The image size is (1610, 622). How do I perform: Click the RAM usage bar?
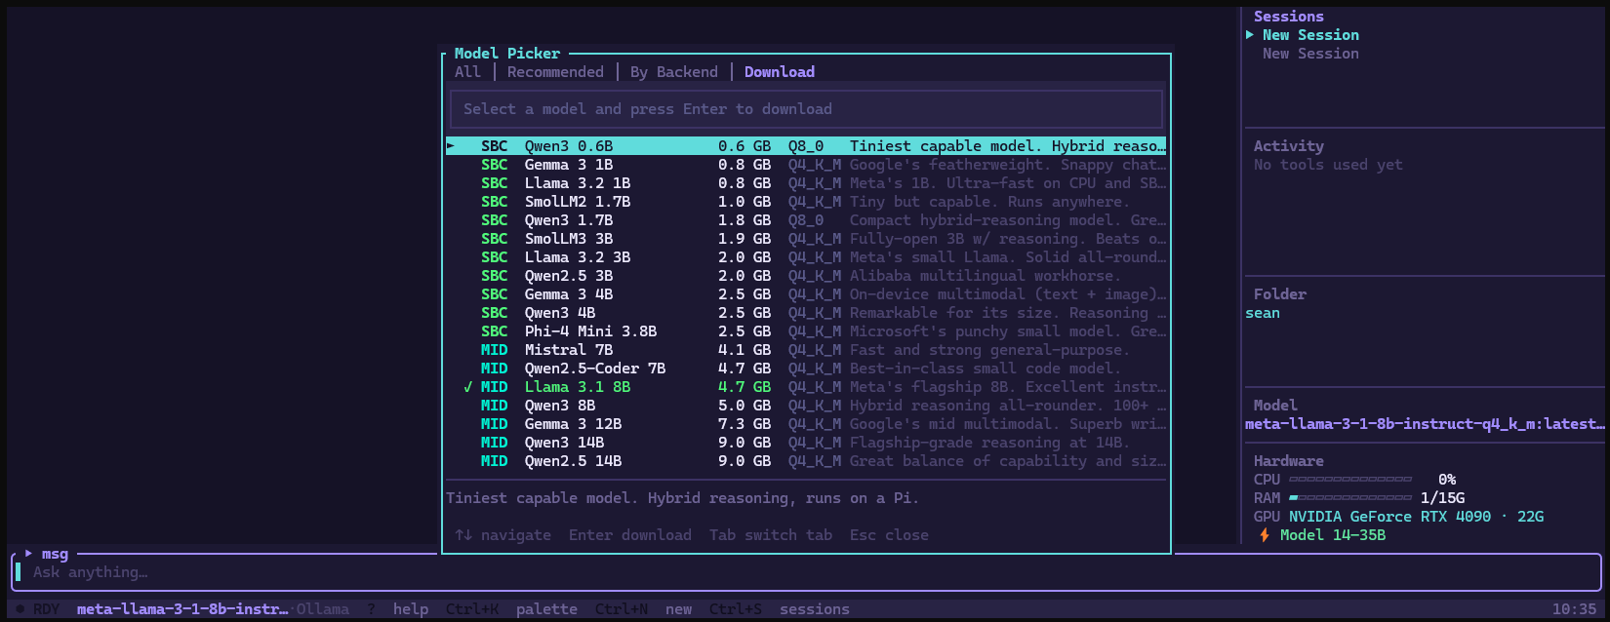click(x=1350, y=498)
